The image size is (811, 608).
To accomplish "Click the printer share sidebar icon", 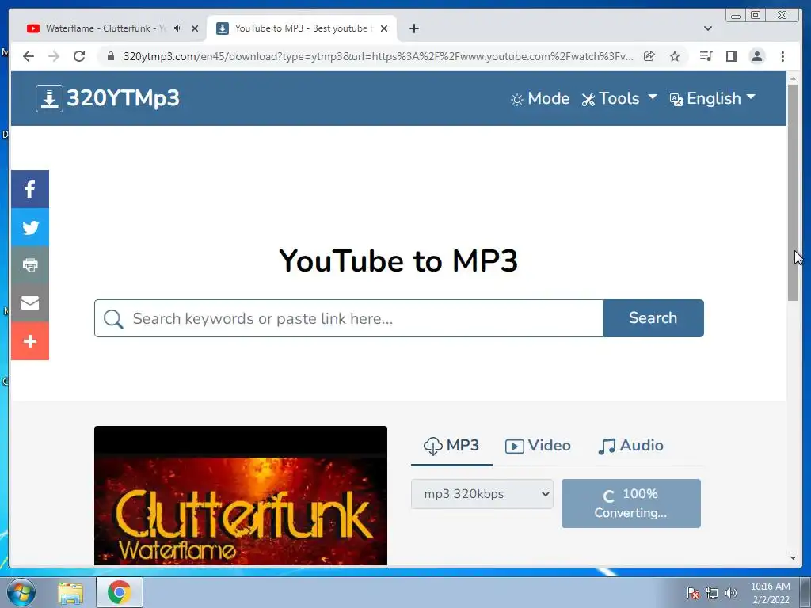I will (30, 265).
